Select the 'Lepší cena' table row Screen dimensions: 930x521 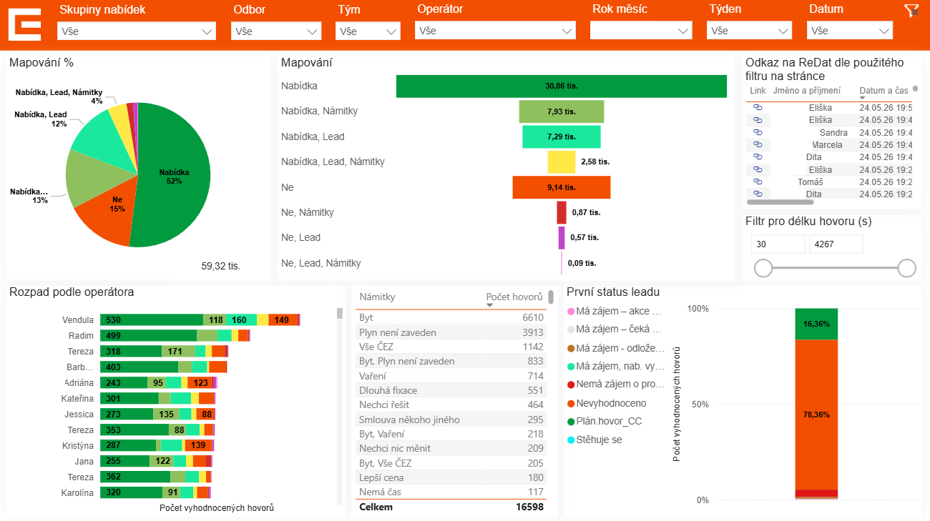click(451, 477)
